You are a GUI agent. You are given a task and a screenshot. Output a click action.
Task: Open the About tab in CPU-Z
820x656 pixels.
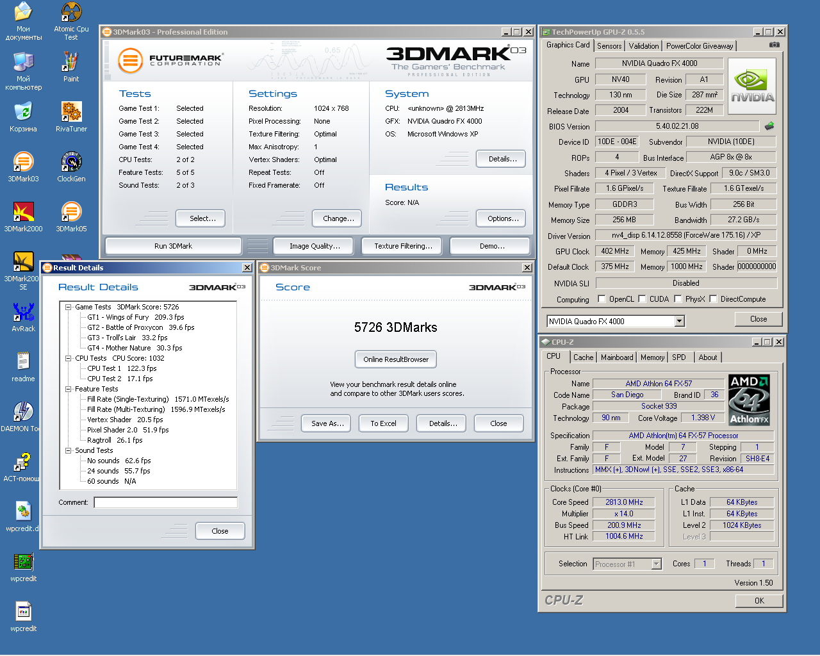tap(708, 357)
